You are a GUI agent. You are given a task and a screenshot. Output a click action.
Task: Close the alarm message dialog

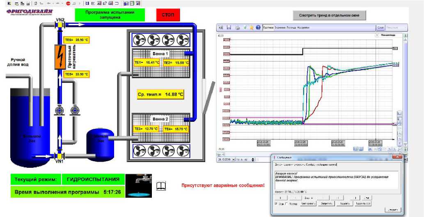point(394,157)
